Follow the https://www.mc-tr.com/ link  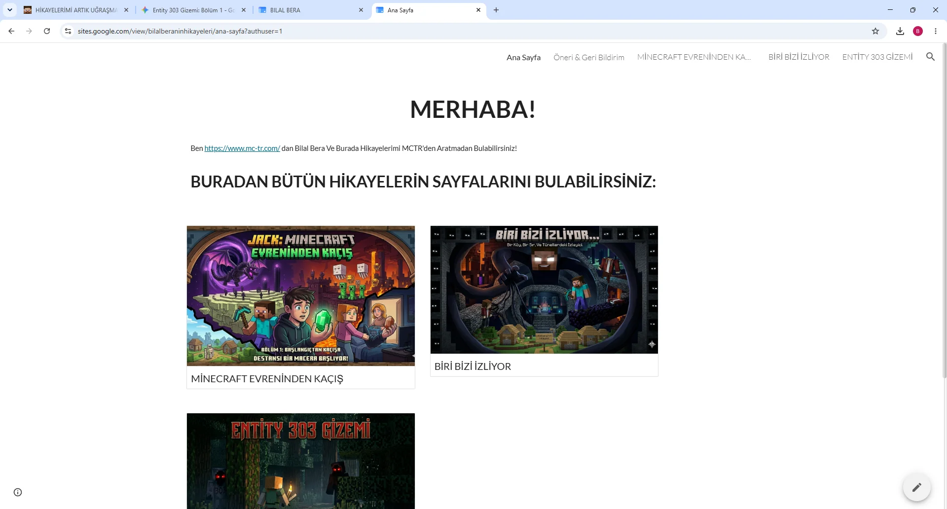point(242,148)
